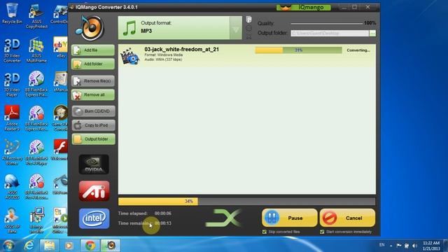Click the overall 34% progress bar

[246, 202]
